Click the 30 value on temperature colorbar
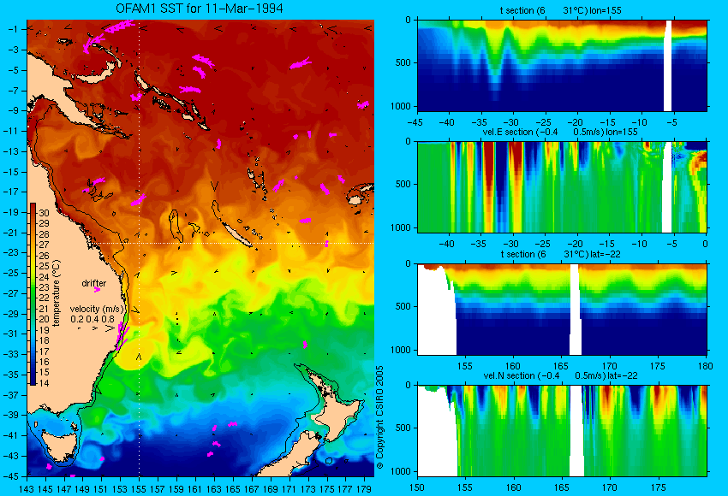 point(44,213)
